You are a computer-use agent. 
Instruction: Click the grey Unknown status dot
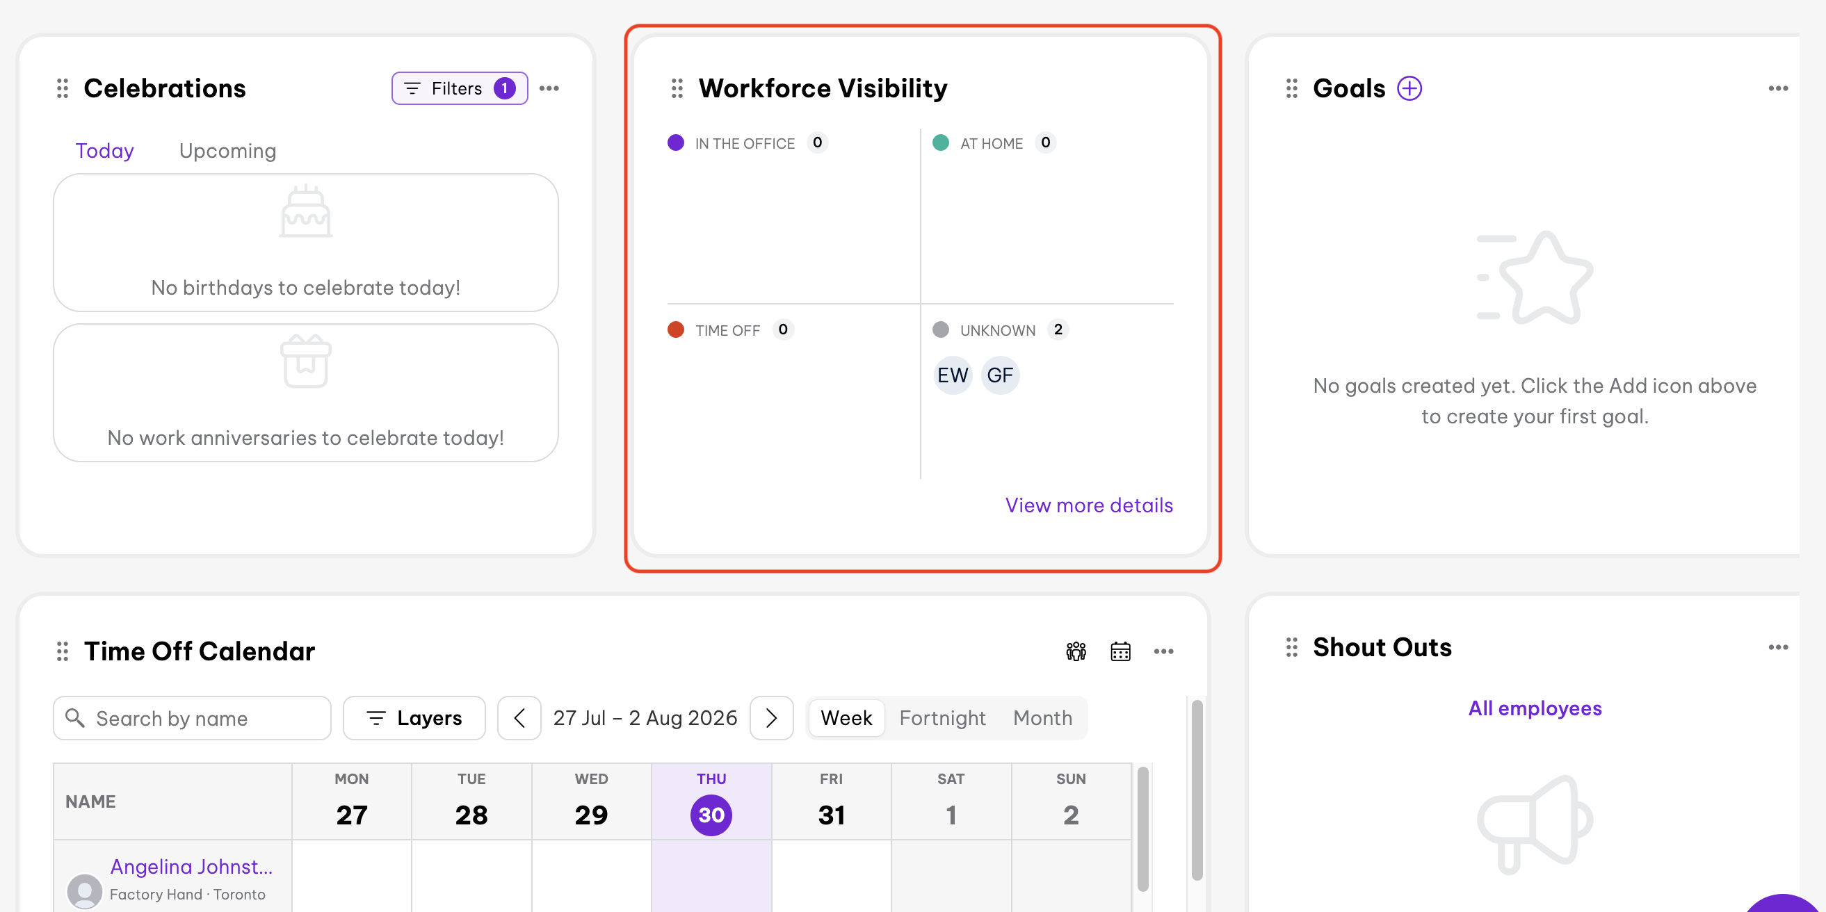tap(941, 329)
